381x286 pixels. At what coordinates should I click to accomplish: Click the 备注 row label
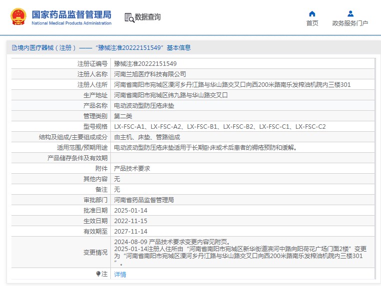[101, 189]
